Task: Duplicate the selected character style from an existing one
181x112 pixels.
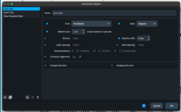Action: [10, 97]
